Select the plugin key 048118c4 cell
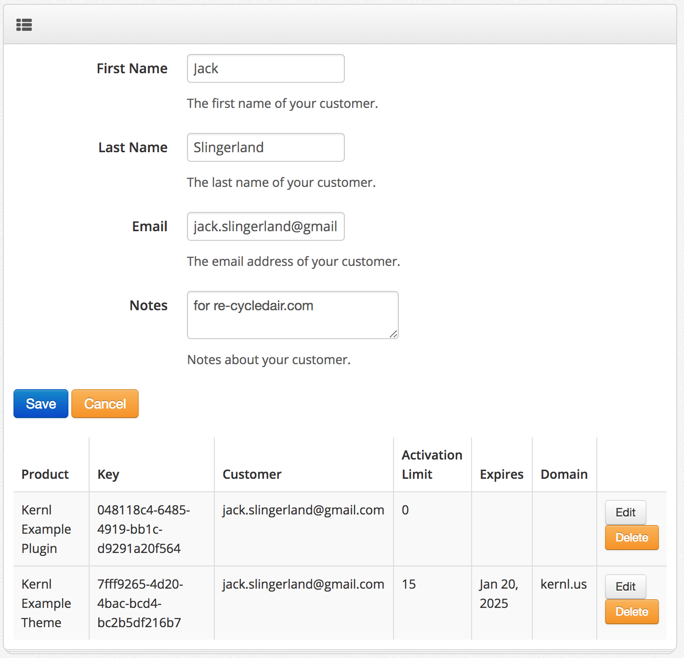The width and height of the screenshot is (684, 658). tap(144, 529)
